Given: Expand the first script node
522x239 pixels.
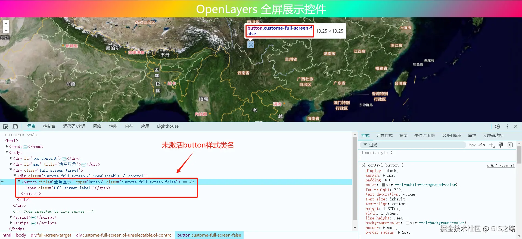Looking at the screenshot, I should 11,217.
